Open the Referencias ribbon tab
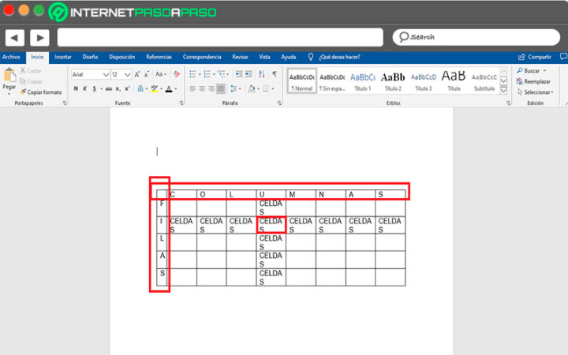Viewport: 568px width, 355px height. click(159, 57)
